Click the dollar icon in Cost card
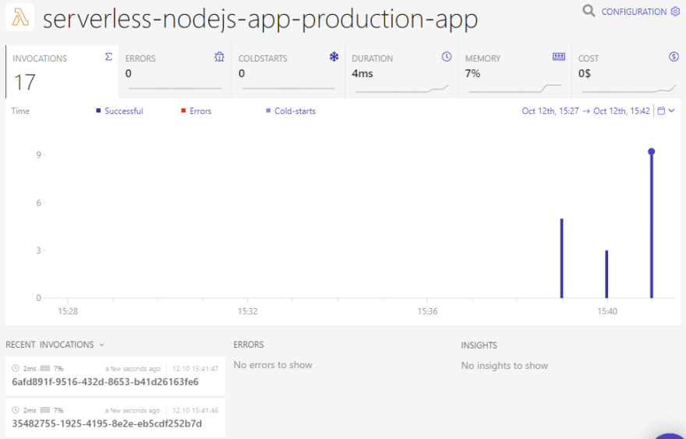This screenshot has width=686, height=439. click(674, 56)
